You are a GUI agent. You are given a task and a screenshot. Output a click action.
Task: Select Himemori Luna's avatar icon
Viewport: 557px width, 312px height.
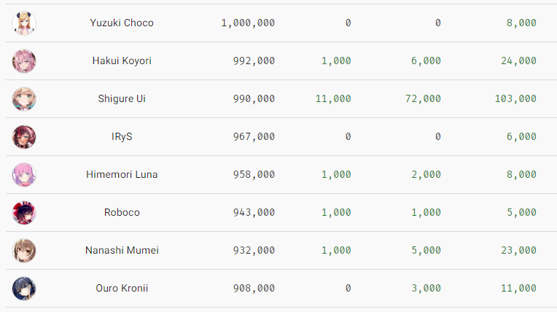24,175
